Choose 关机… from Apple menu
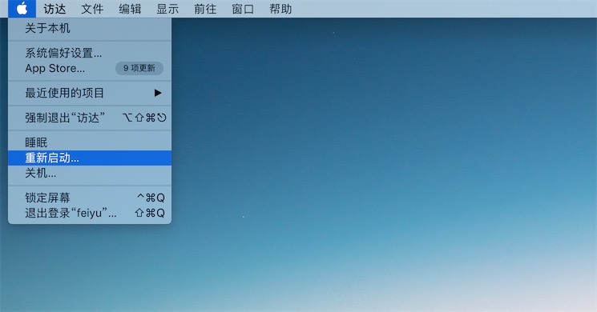597x312 pixels. click(x=90, y=174)
